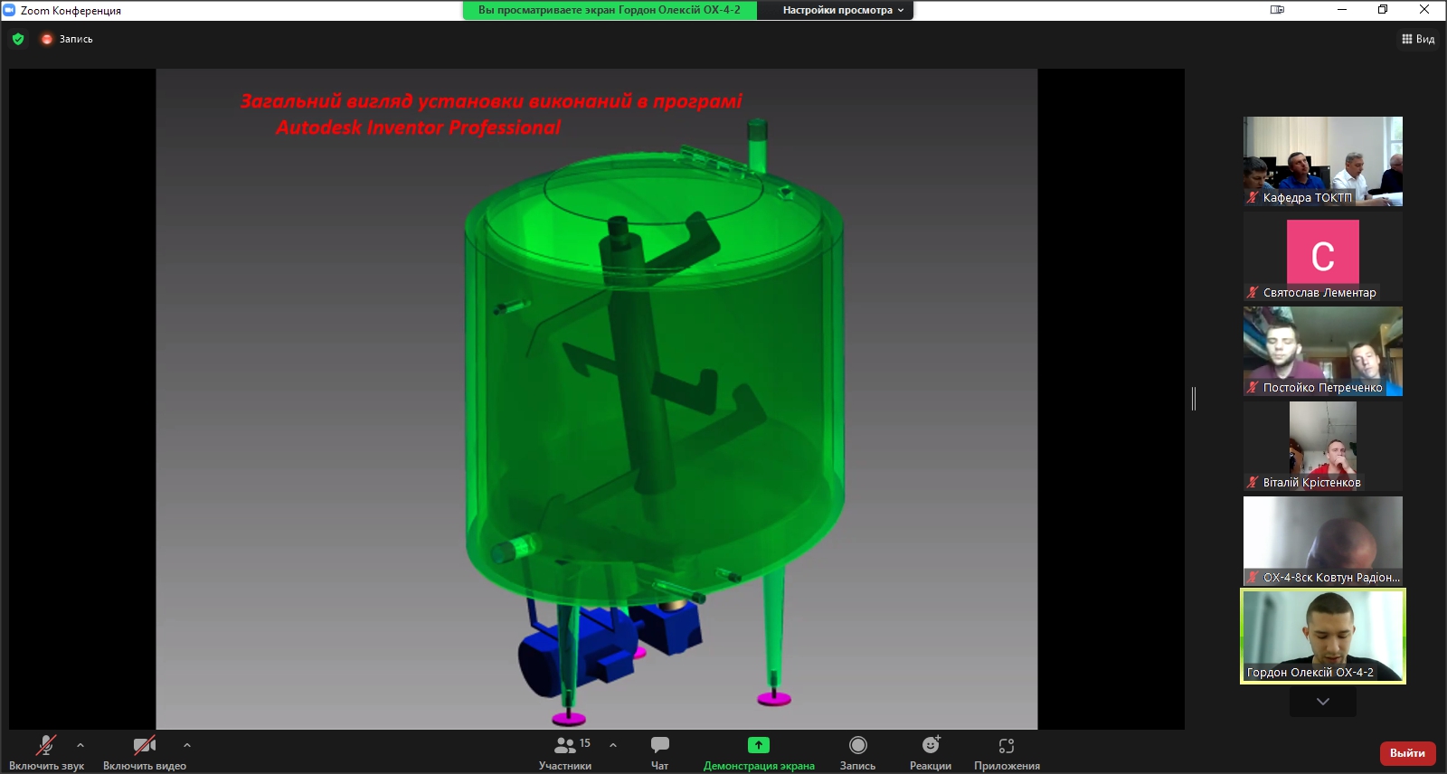1447x774 pixels.
Task: Open the Приложения apps panel
Action: coord(1006,746)
